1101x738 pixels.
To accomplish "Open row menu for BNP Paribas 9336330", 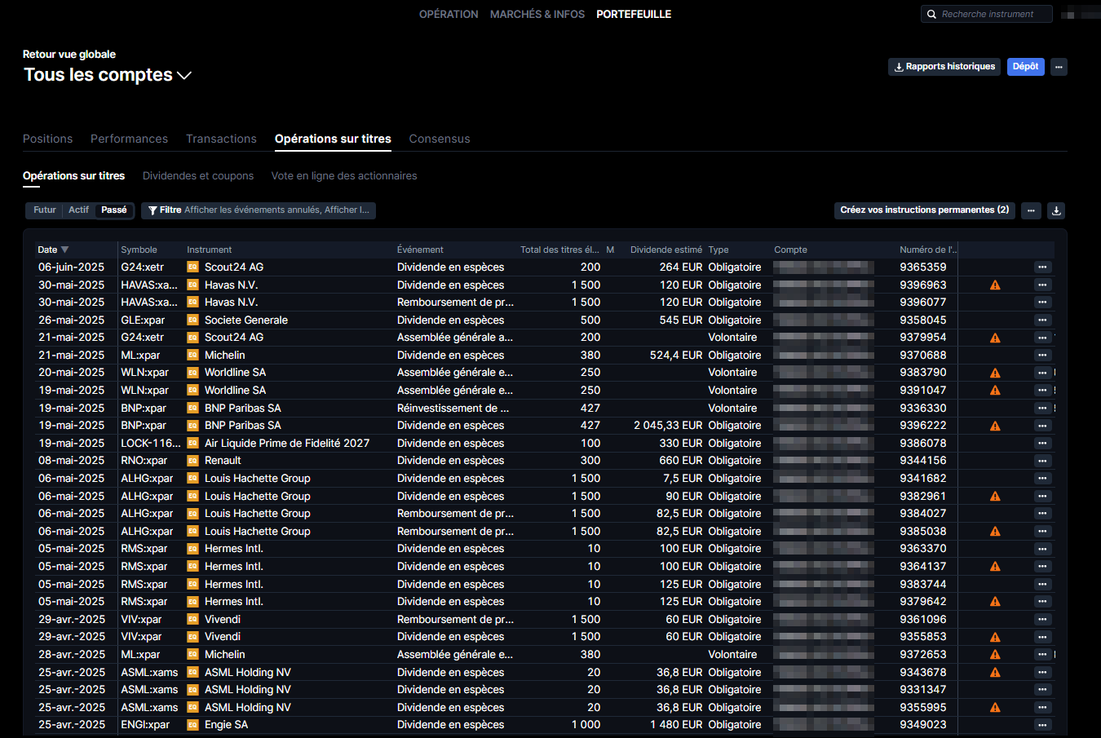I will (1042, 409).
